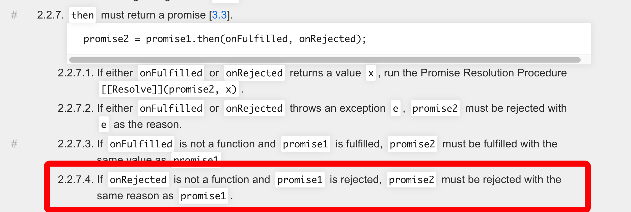This screenshot has height=212, width=631.
Task: Click the code block's horizontal scrollbar
Action: (x=325, y=60)
